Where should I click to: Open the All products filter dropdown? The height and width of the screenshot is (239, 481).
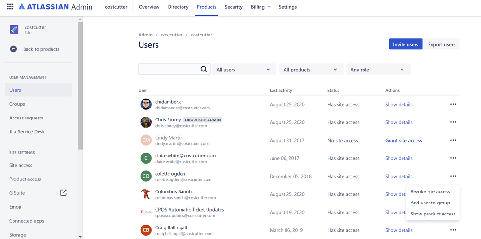tap(311, 70)
